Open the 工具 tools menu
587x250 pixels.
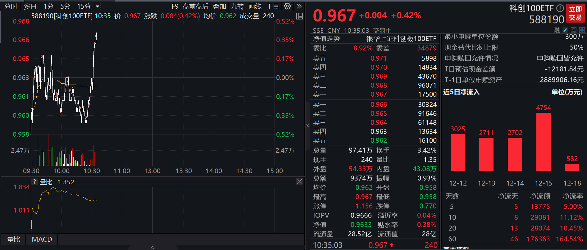(x=273, y=6)
